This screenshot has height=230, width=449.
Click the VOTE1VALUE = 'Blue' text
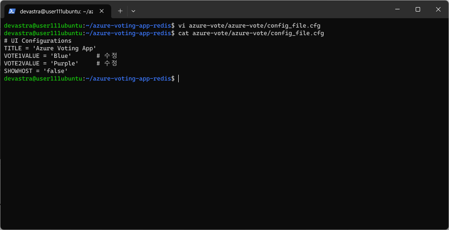(38, 56)
